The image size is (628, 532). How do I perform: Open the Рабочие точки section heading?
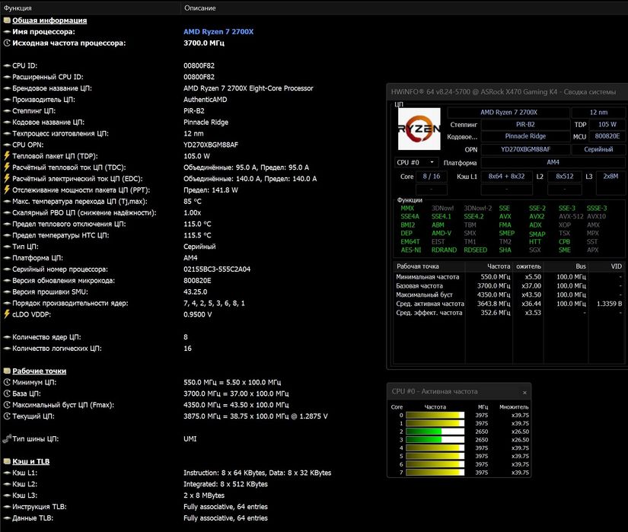pyautogui.click(x=40, y=371)
